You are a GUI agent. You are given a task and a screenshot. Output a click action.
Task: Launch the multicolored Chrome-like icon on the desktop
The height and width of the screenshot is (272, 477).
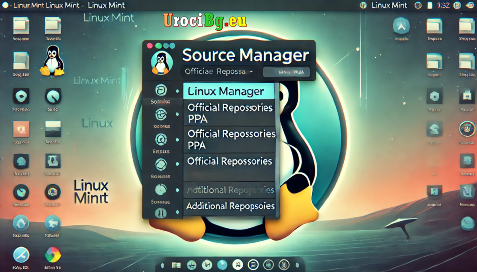[53, 254]
